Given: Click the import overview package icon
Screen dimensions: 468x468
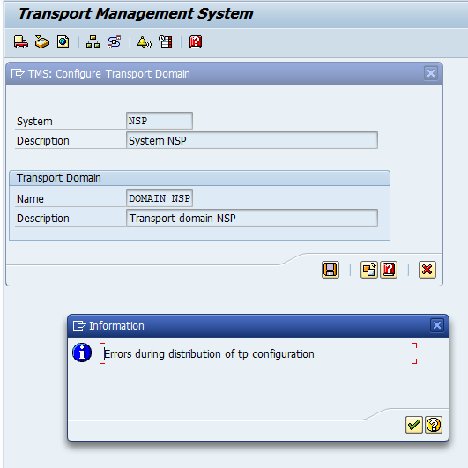Looking at the screenshot, I should (x=42, y=41).
